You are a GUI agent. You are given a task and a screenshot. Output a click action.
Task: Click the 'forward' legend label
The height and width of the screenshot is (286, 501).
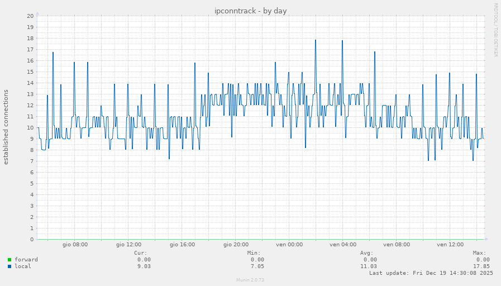pos(26,260)
